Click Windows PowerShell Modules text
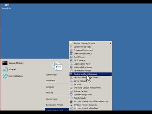 pyautogui.click(x=86, y=108)
